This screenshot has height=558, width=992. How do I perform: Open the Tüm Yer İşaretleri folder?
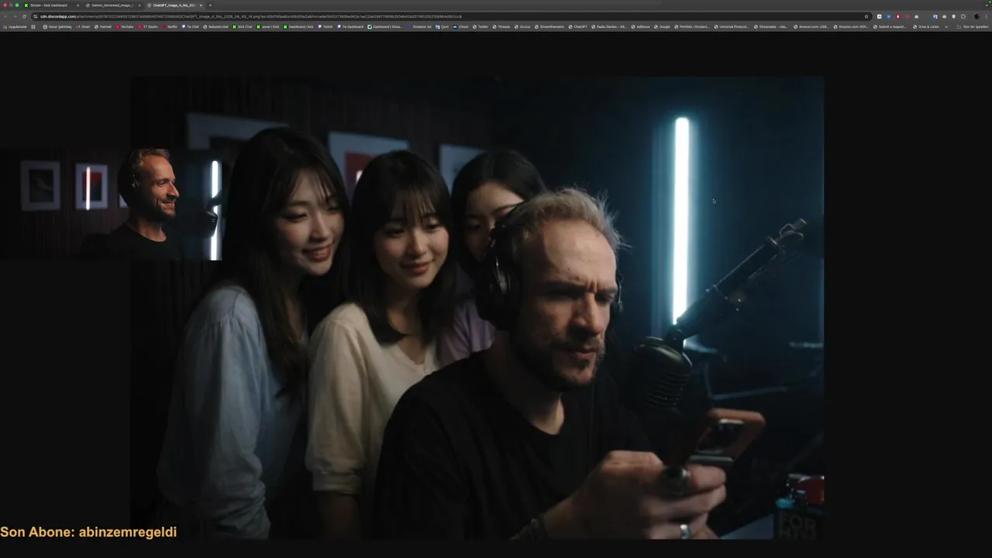click(x=973, y=26)
